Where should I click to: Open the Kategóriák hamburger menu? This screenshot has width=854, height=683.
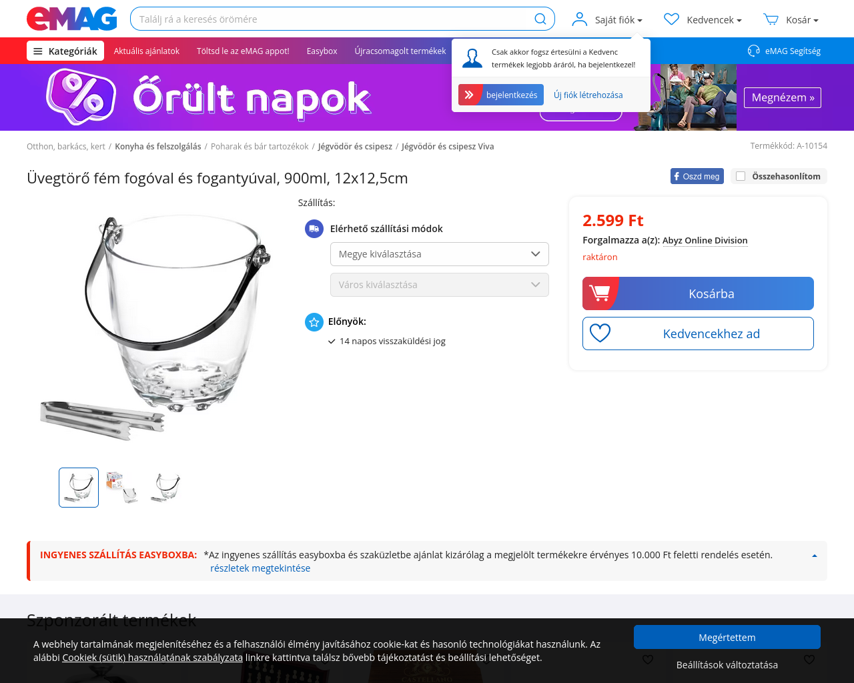65,51
